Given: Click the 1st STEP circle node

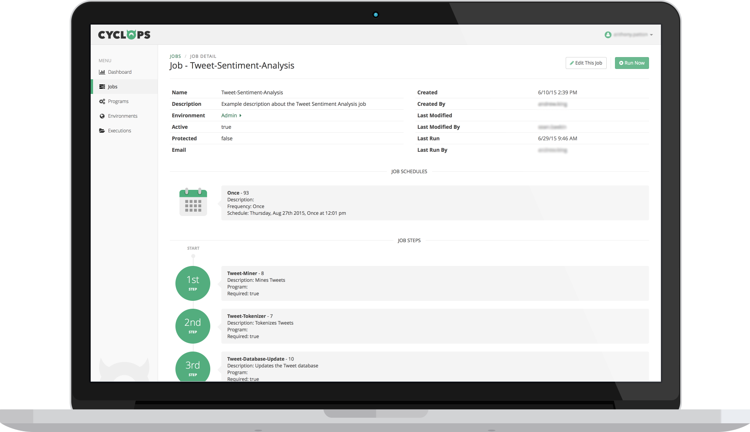Looking at the screenshot, I should (x=193, y=283).
